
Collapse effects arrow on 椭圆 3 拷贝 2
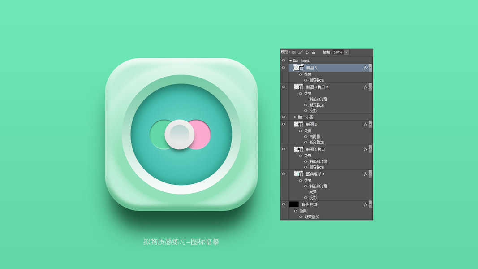[x=370, y=87]
